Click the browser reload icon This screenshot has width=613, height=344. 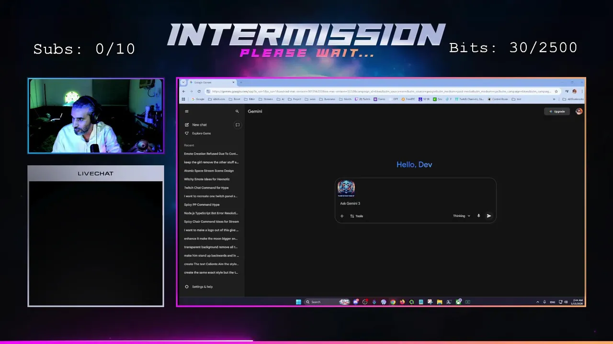click(199, 91)
